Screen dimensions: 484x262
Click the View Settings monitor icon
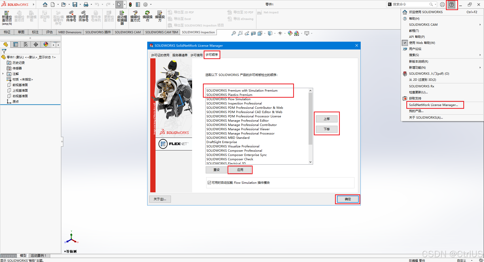[x=307, y=33]
